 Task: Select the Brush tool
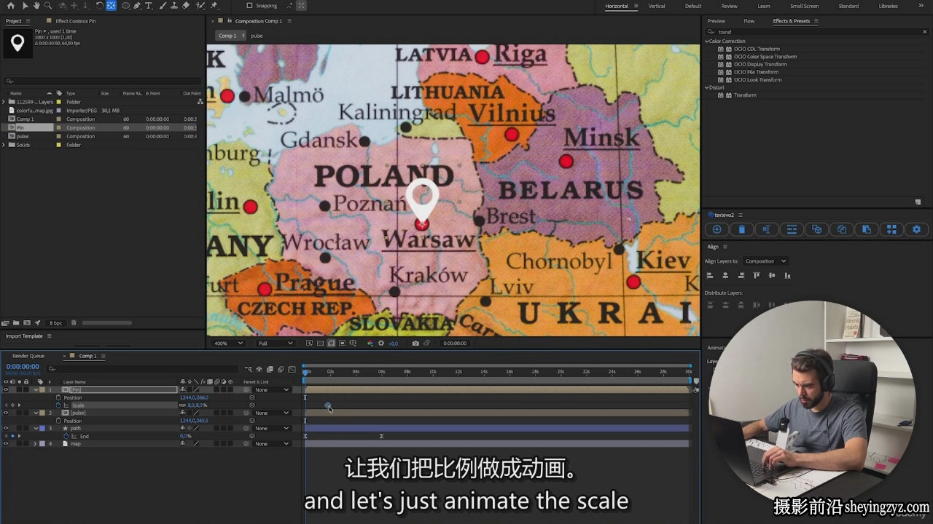pos(163,6)
